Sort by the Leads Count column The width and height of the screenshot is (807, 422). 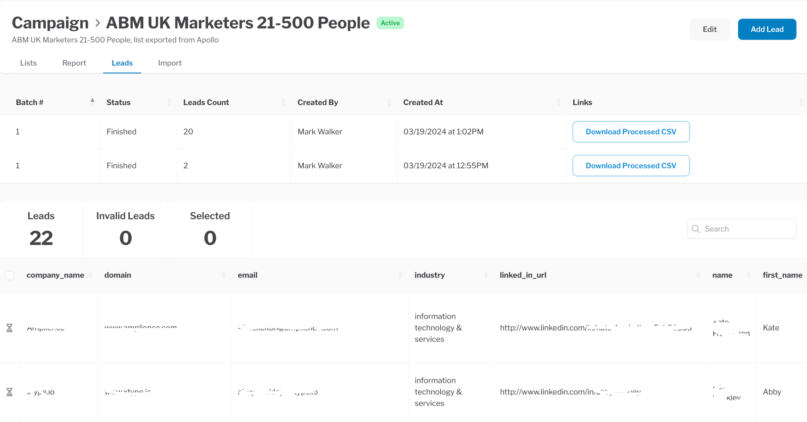(283, 102)
